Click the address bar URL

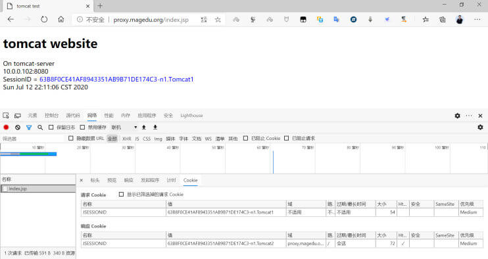151,20
